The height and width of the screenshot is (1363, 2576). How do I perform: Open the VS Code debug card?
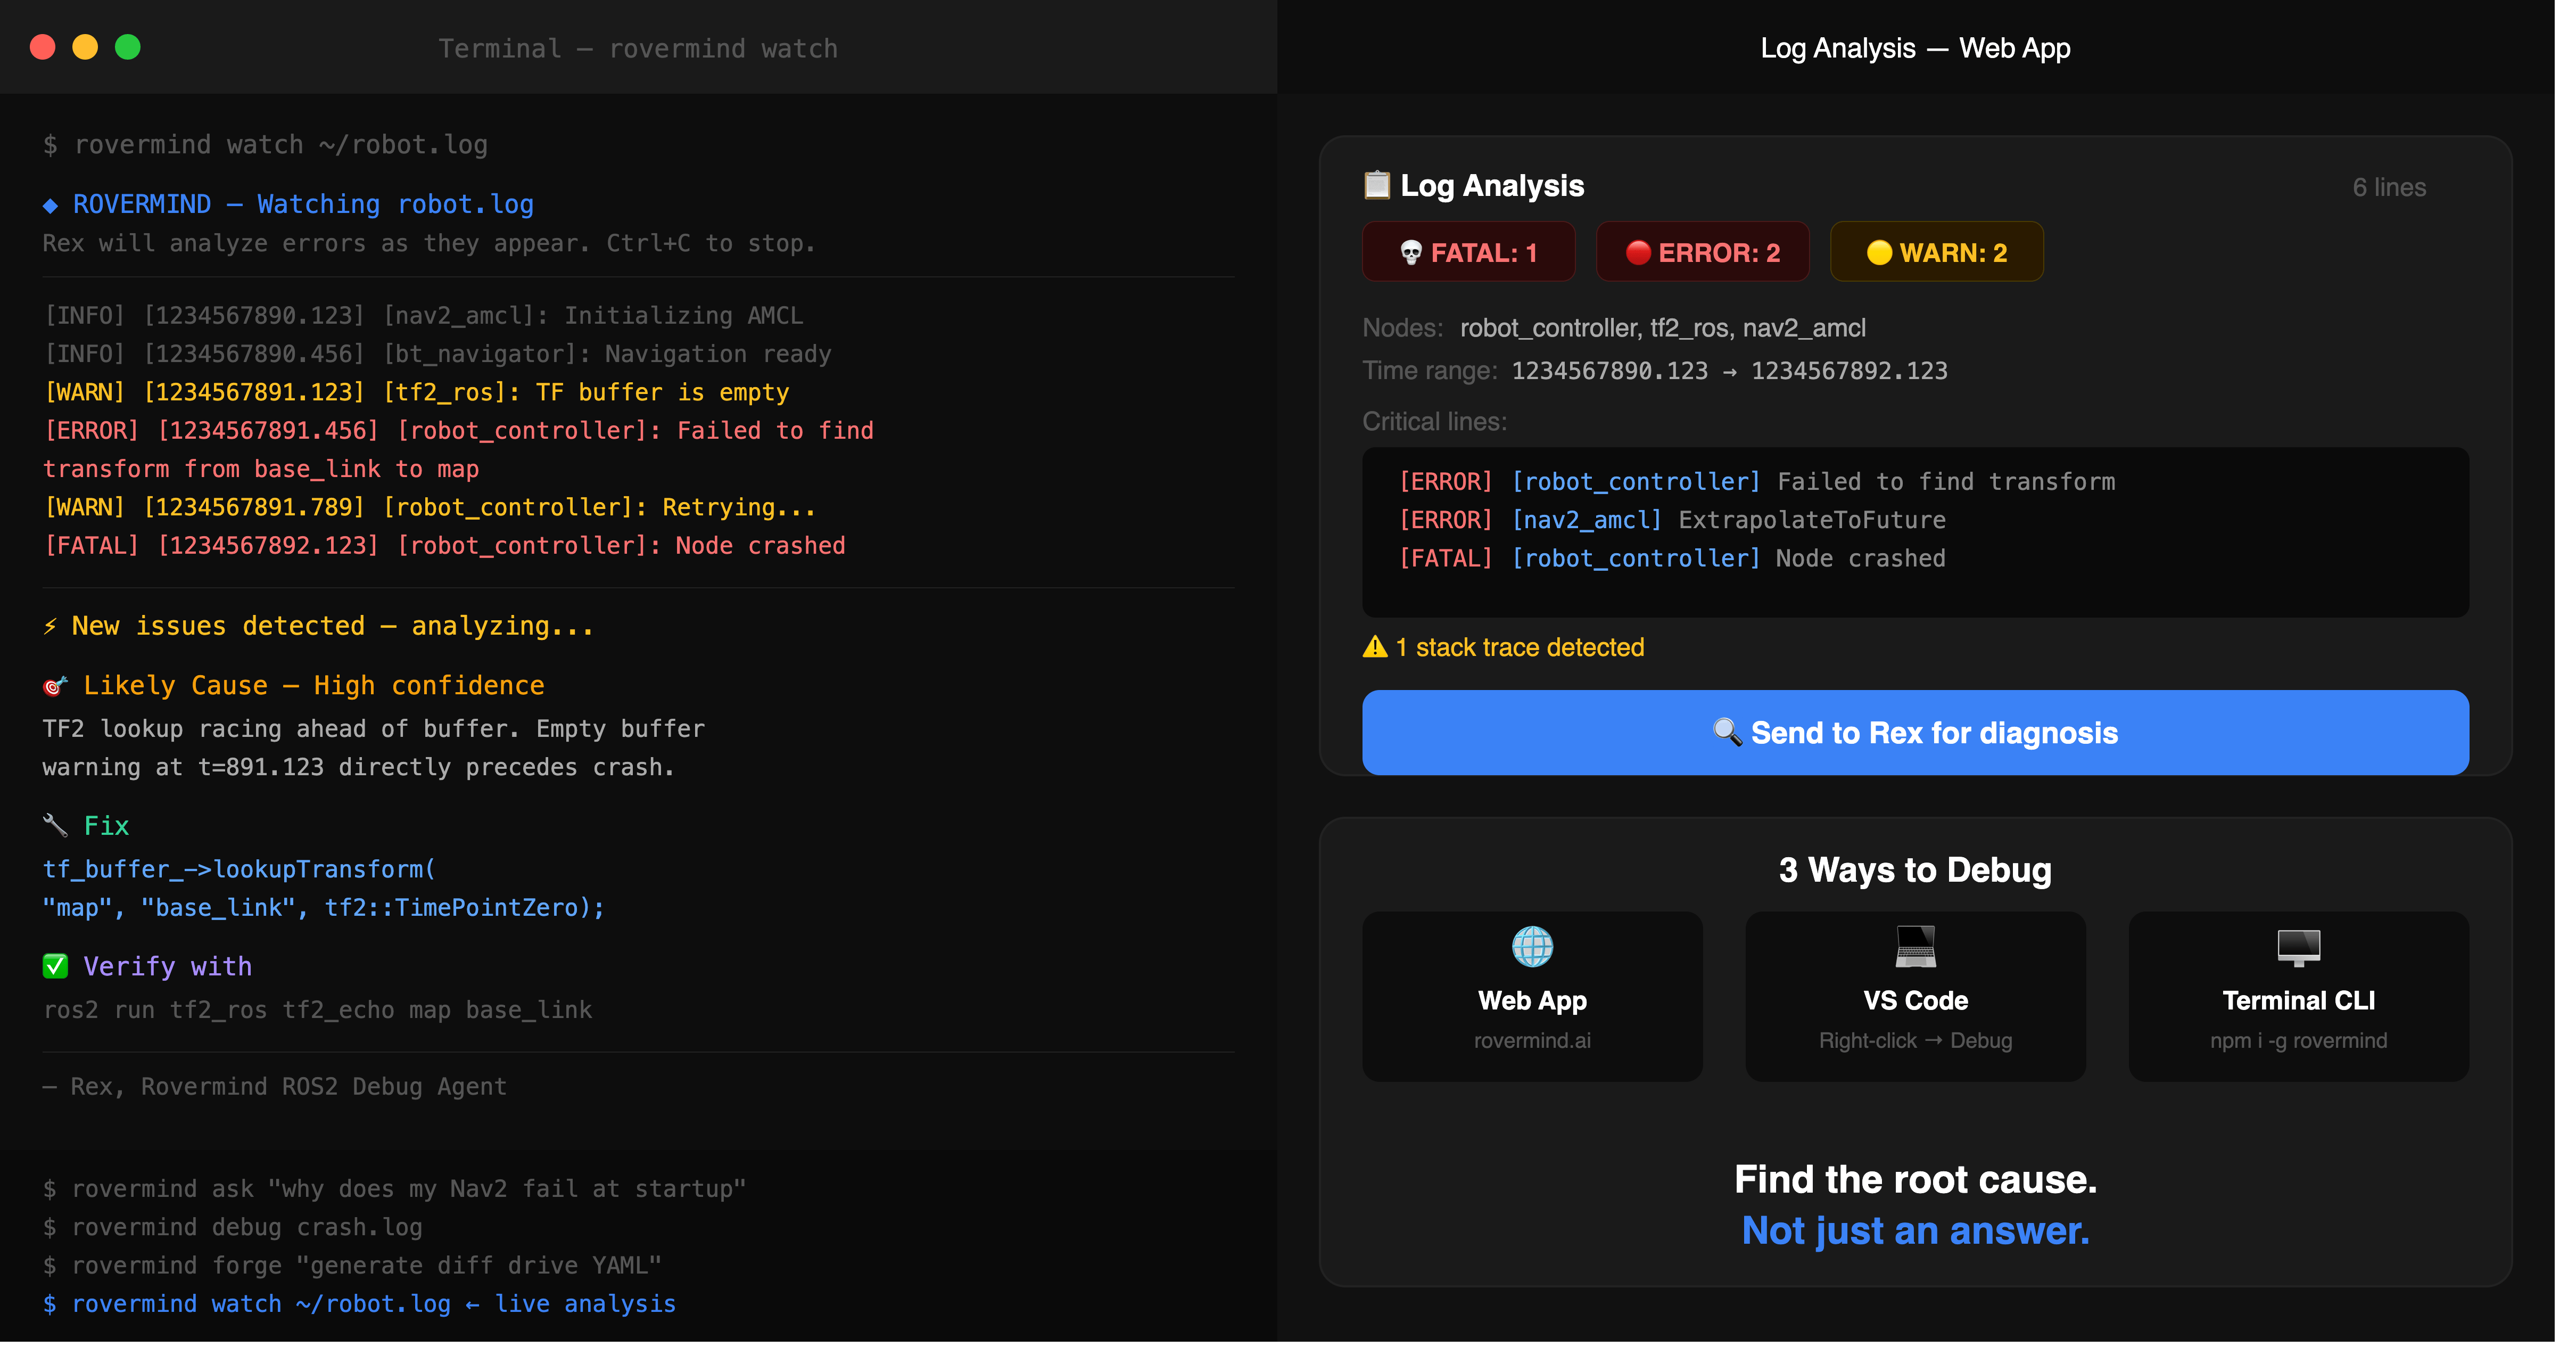pyautogui.click(x=1915, y=996)
